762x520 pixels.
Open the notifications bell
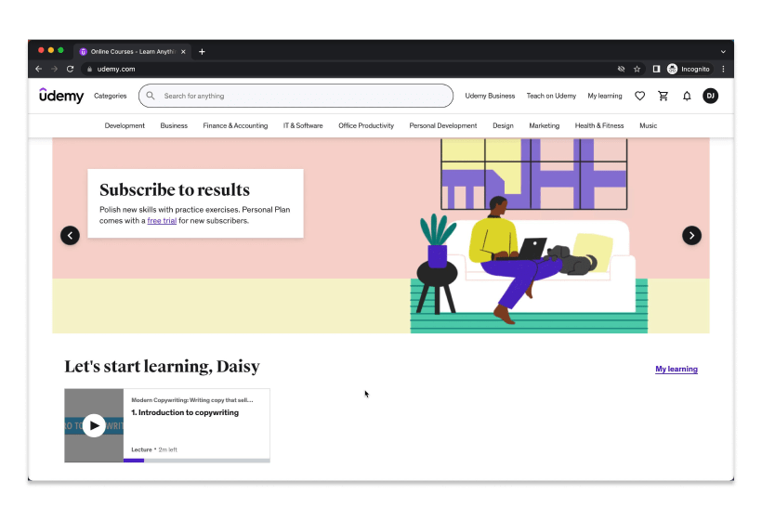tap(687, 96)
